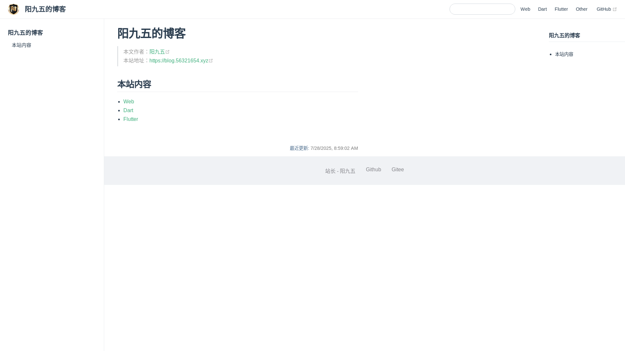Select 本站内容 in the left sidebar
The height and width of the screenshot is (351, 625).
click(21, 45)
